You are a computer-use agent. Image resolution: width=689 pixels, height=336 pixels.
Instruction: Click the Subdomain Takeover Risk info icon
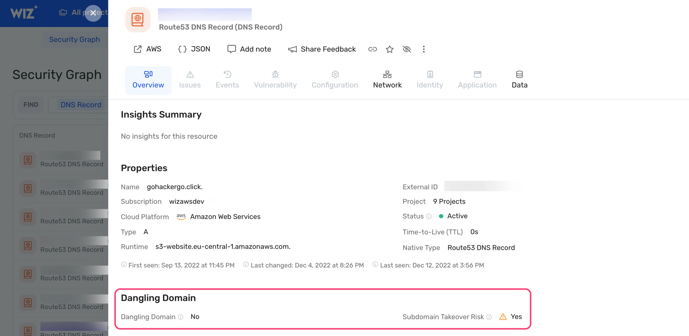[489, 317]
